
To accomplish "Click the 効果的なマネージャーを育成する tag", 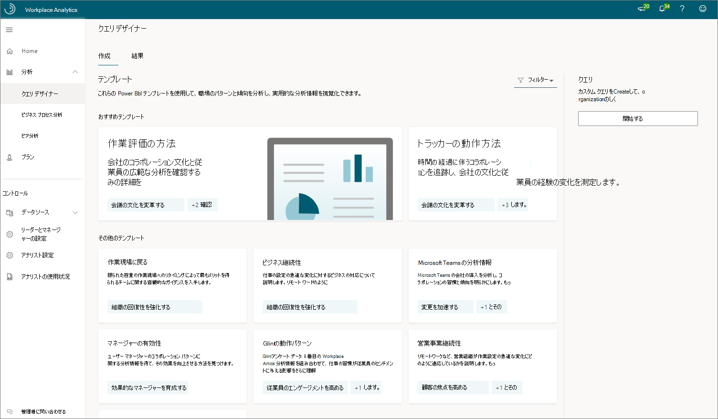I will click(x=148, y=388).
